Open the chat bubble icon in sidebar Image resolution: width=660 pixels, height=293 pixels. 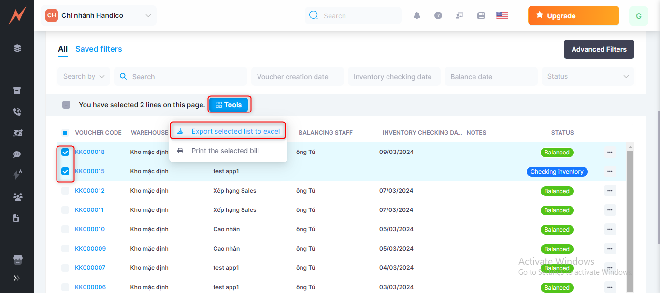coord(17,154)
